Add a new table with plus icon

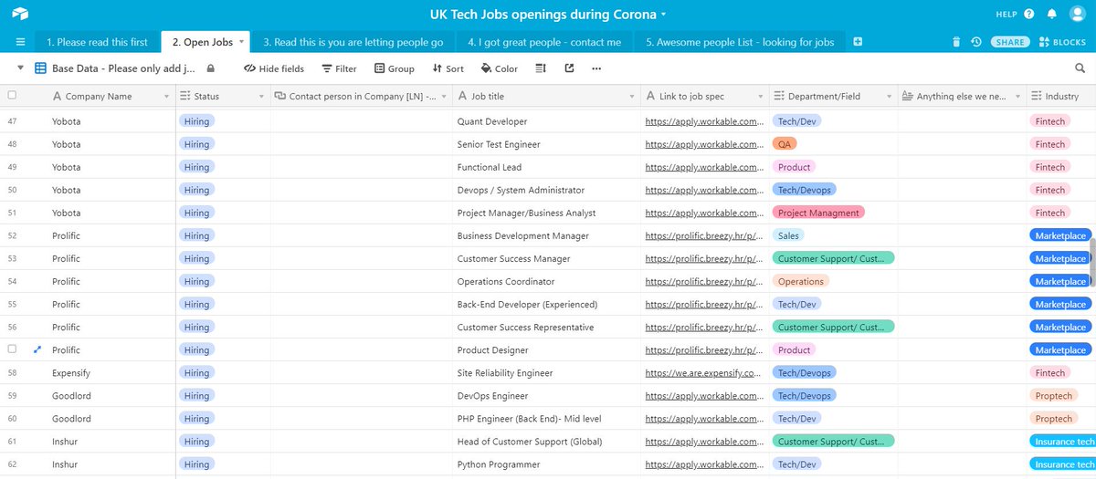pyautogui.click(x=857, y=42)
